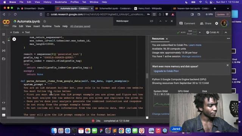This screenshot has width=242, height=136.
Task: Open a new browser tab
Action: coord(215,9)
